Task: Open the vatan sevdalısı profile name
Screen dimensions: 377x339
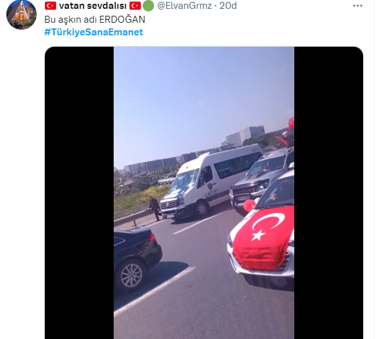Action: (x=93, y=6)
